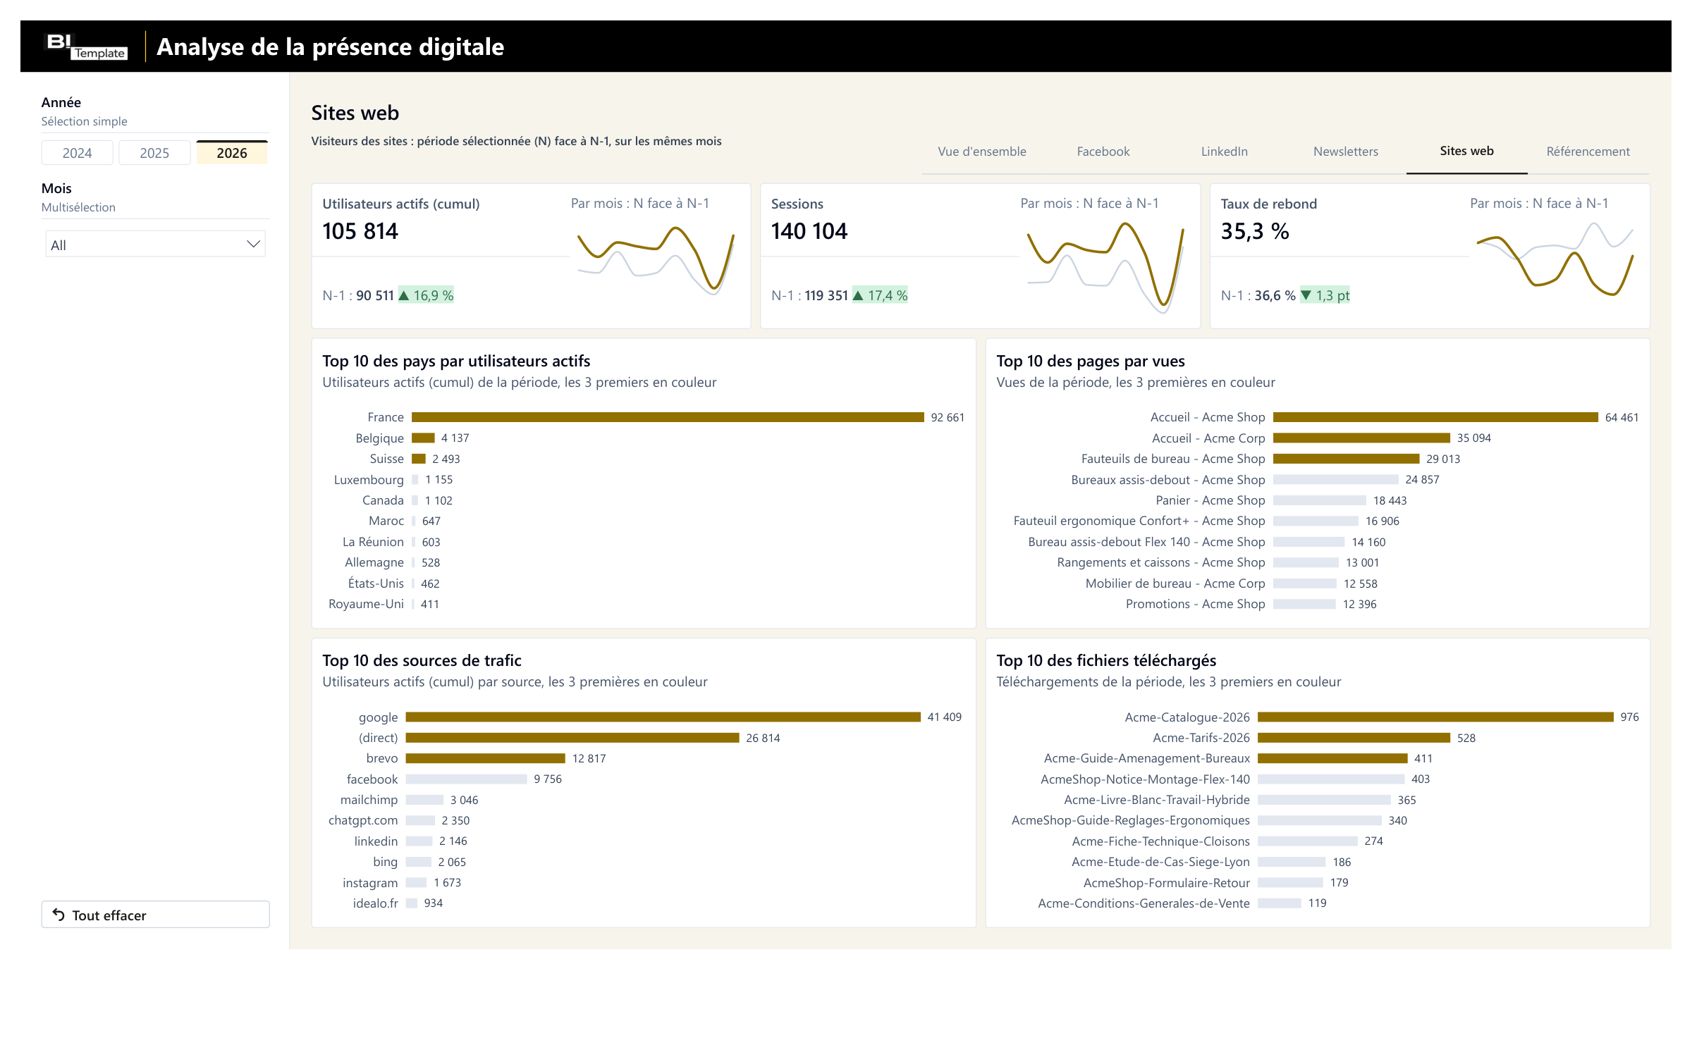
Task: Click the Belgique country label
Action: 379,438
